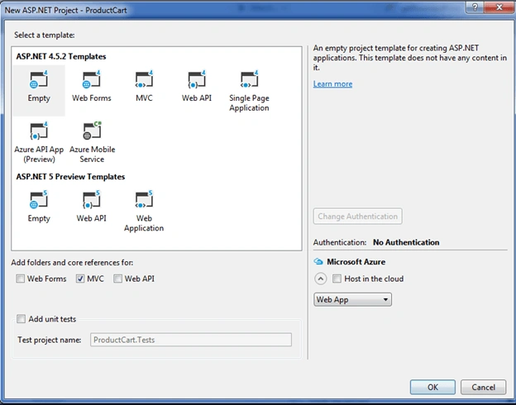Select the ASP.NET 4.5.2 Empty template icon
The image size is (516, 405).
39,79
